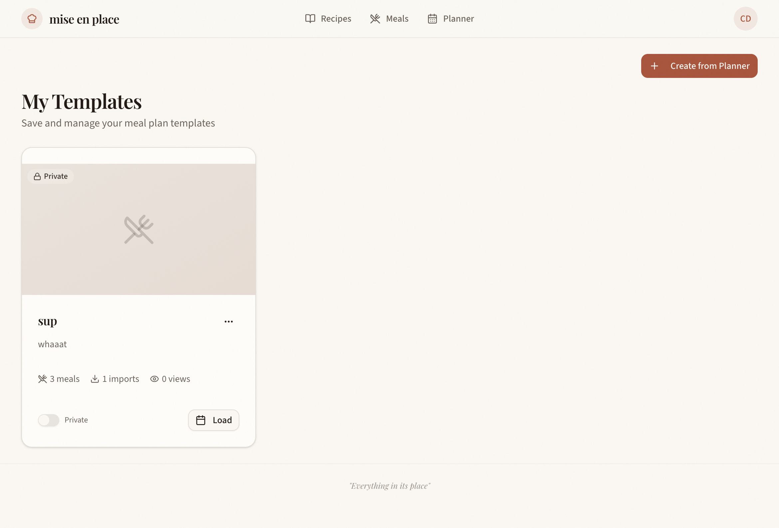Load the sup template

click(213, 420)
